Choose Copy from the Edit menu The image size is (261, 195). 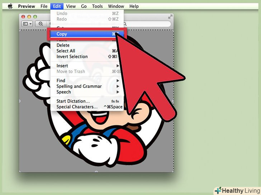pos(87,34)
